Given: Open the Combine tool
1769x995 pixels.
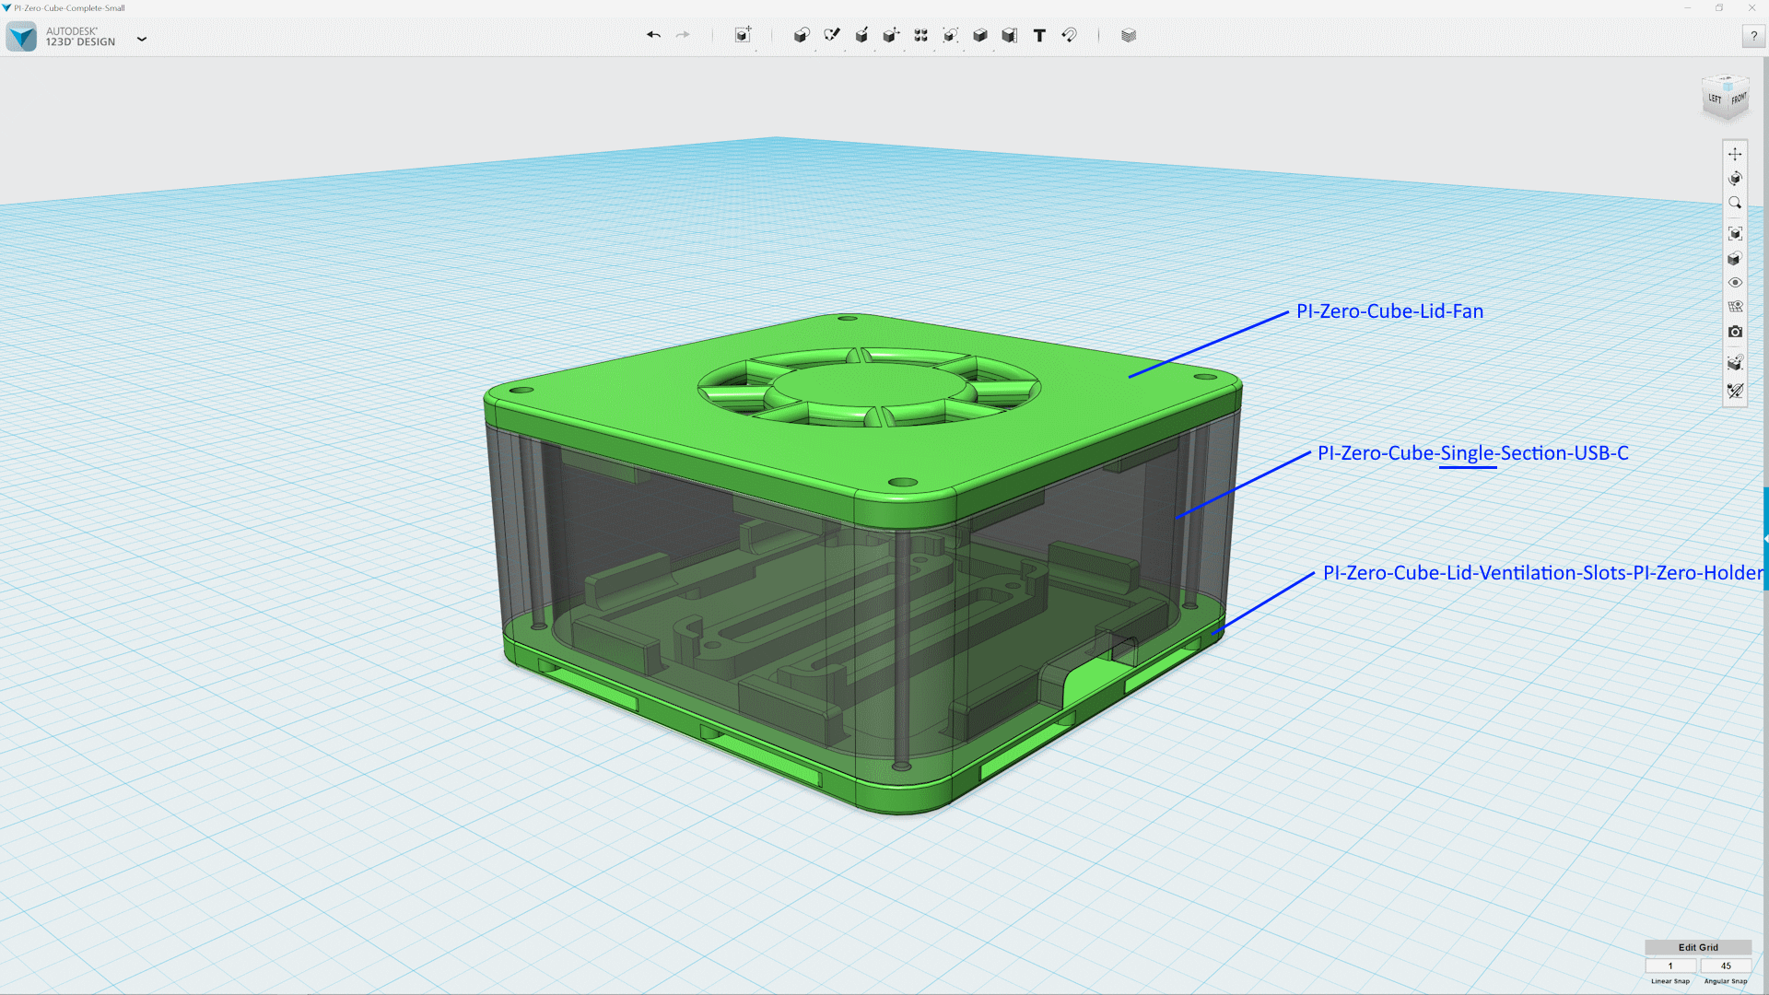Looking at the screenshot, I should click(x=980, y=35).
